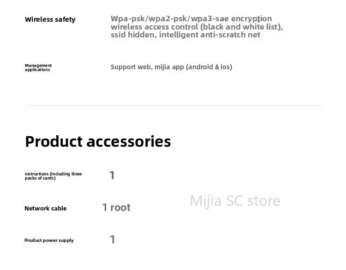Click the "Product power supply" label
The image size is (346, 270).
pos(49,240)
